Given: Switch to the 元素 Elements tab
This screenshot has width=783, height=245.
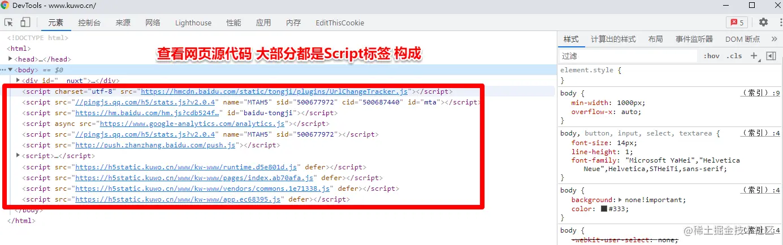Looking at the screenshot, I should [55, 23].
